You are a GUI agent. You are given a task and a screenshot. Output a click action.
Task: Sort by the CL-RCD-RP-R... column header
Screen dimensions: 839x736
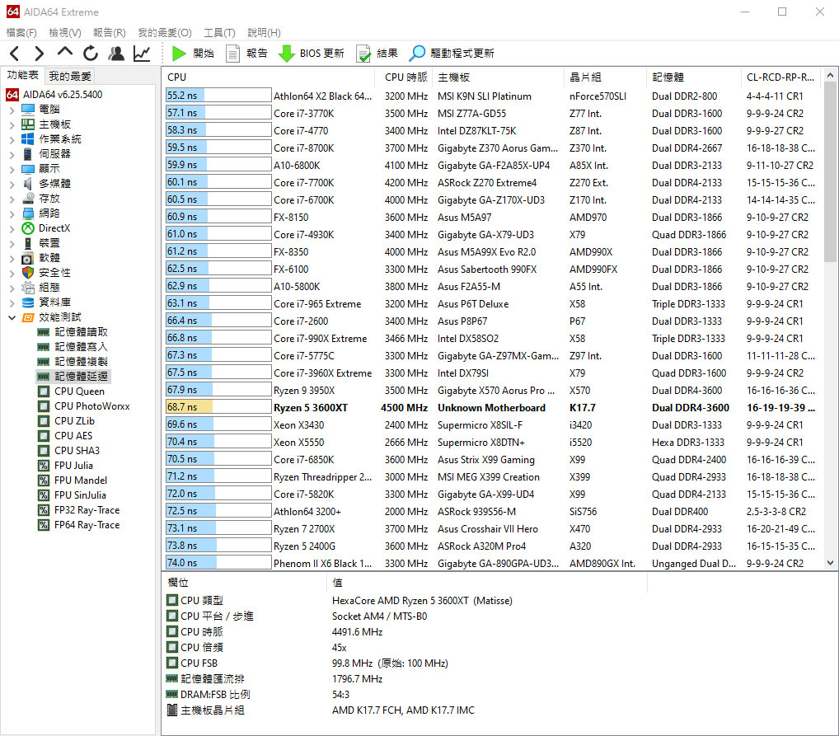point(780,77)
